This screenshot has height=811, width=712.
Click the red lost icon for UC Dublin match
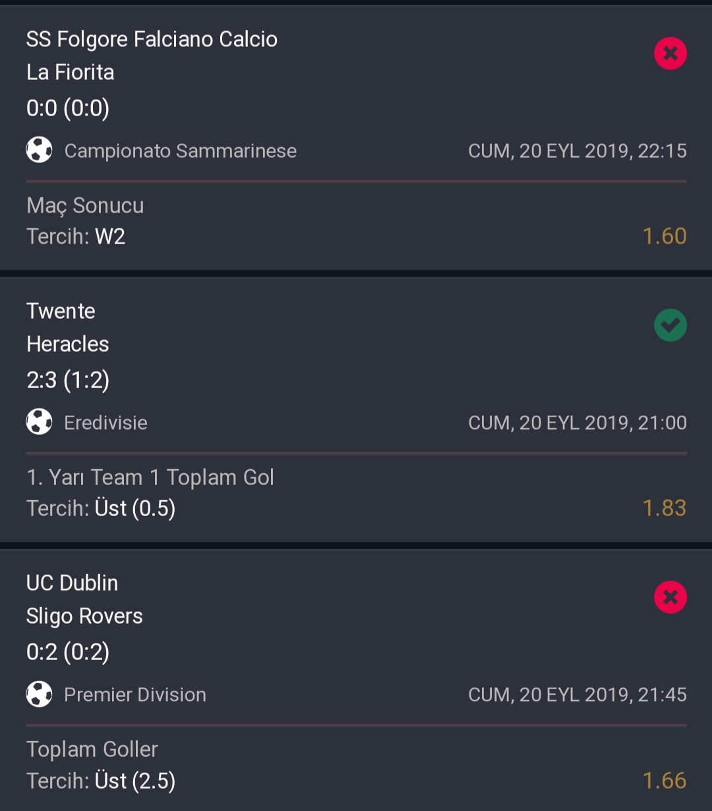click(x=670, y=597)
